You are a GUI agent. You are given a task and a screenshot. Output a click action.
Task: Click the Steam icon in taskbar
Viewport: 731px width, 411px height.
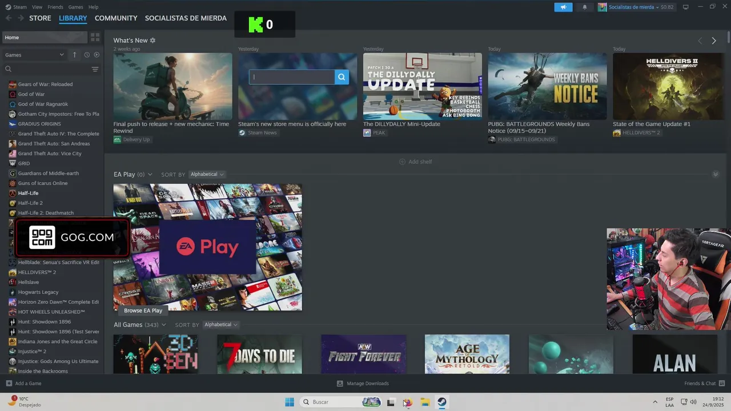pyautogui.click(x=442, y=402)
